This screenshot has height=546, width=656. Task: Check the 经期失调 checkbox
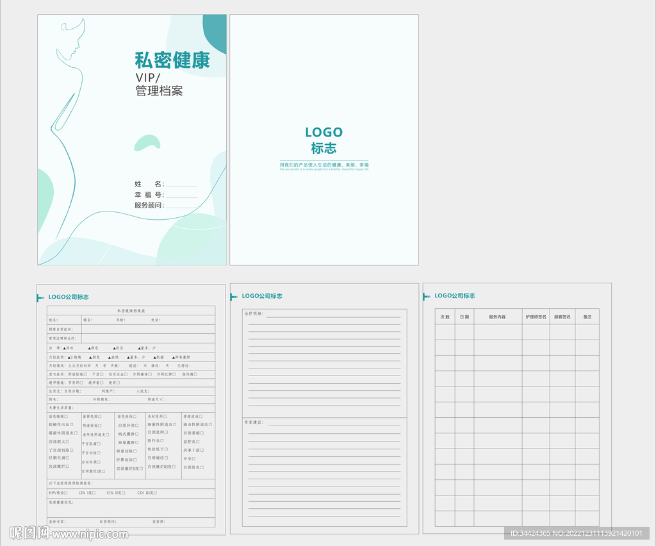pos(68,458)
